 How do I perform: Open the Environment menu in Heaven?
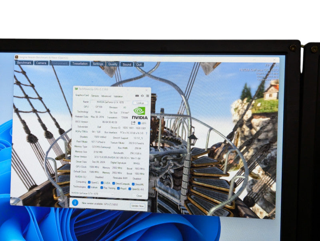pos(59,63)
